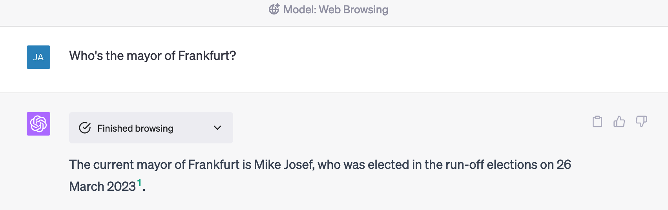The image size is (668, 210).
Task: Click the purple ChatGPT logo avatar
Action: pos(38,124)
